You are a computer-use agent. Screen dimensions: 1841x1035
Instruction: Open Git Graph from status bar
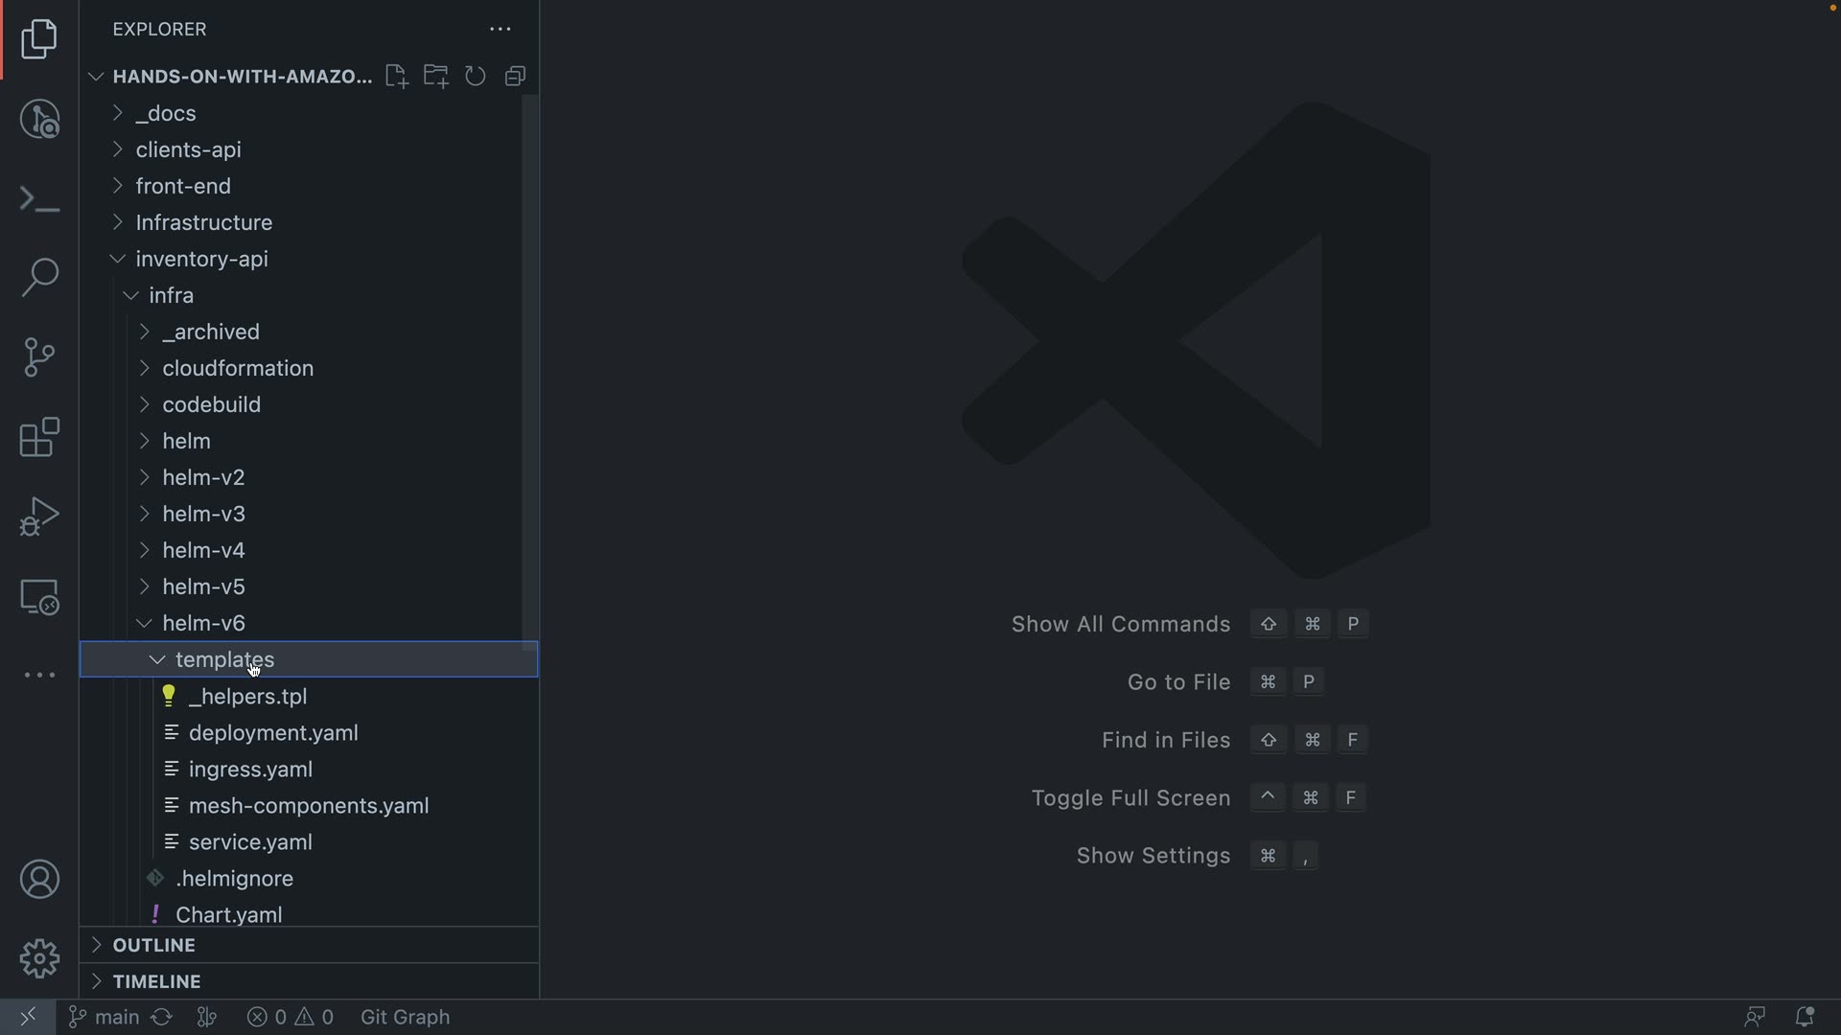click(405, 1017)
